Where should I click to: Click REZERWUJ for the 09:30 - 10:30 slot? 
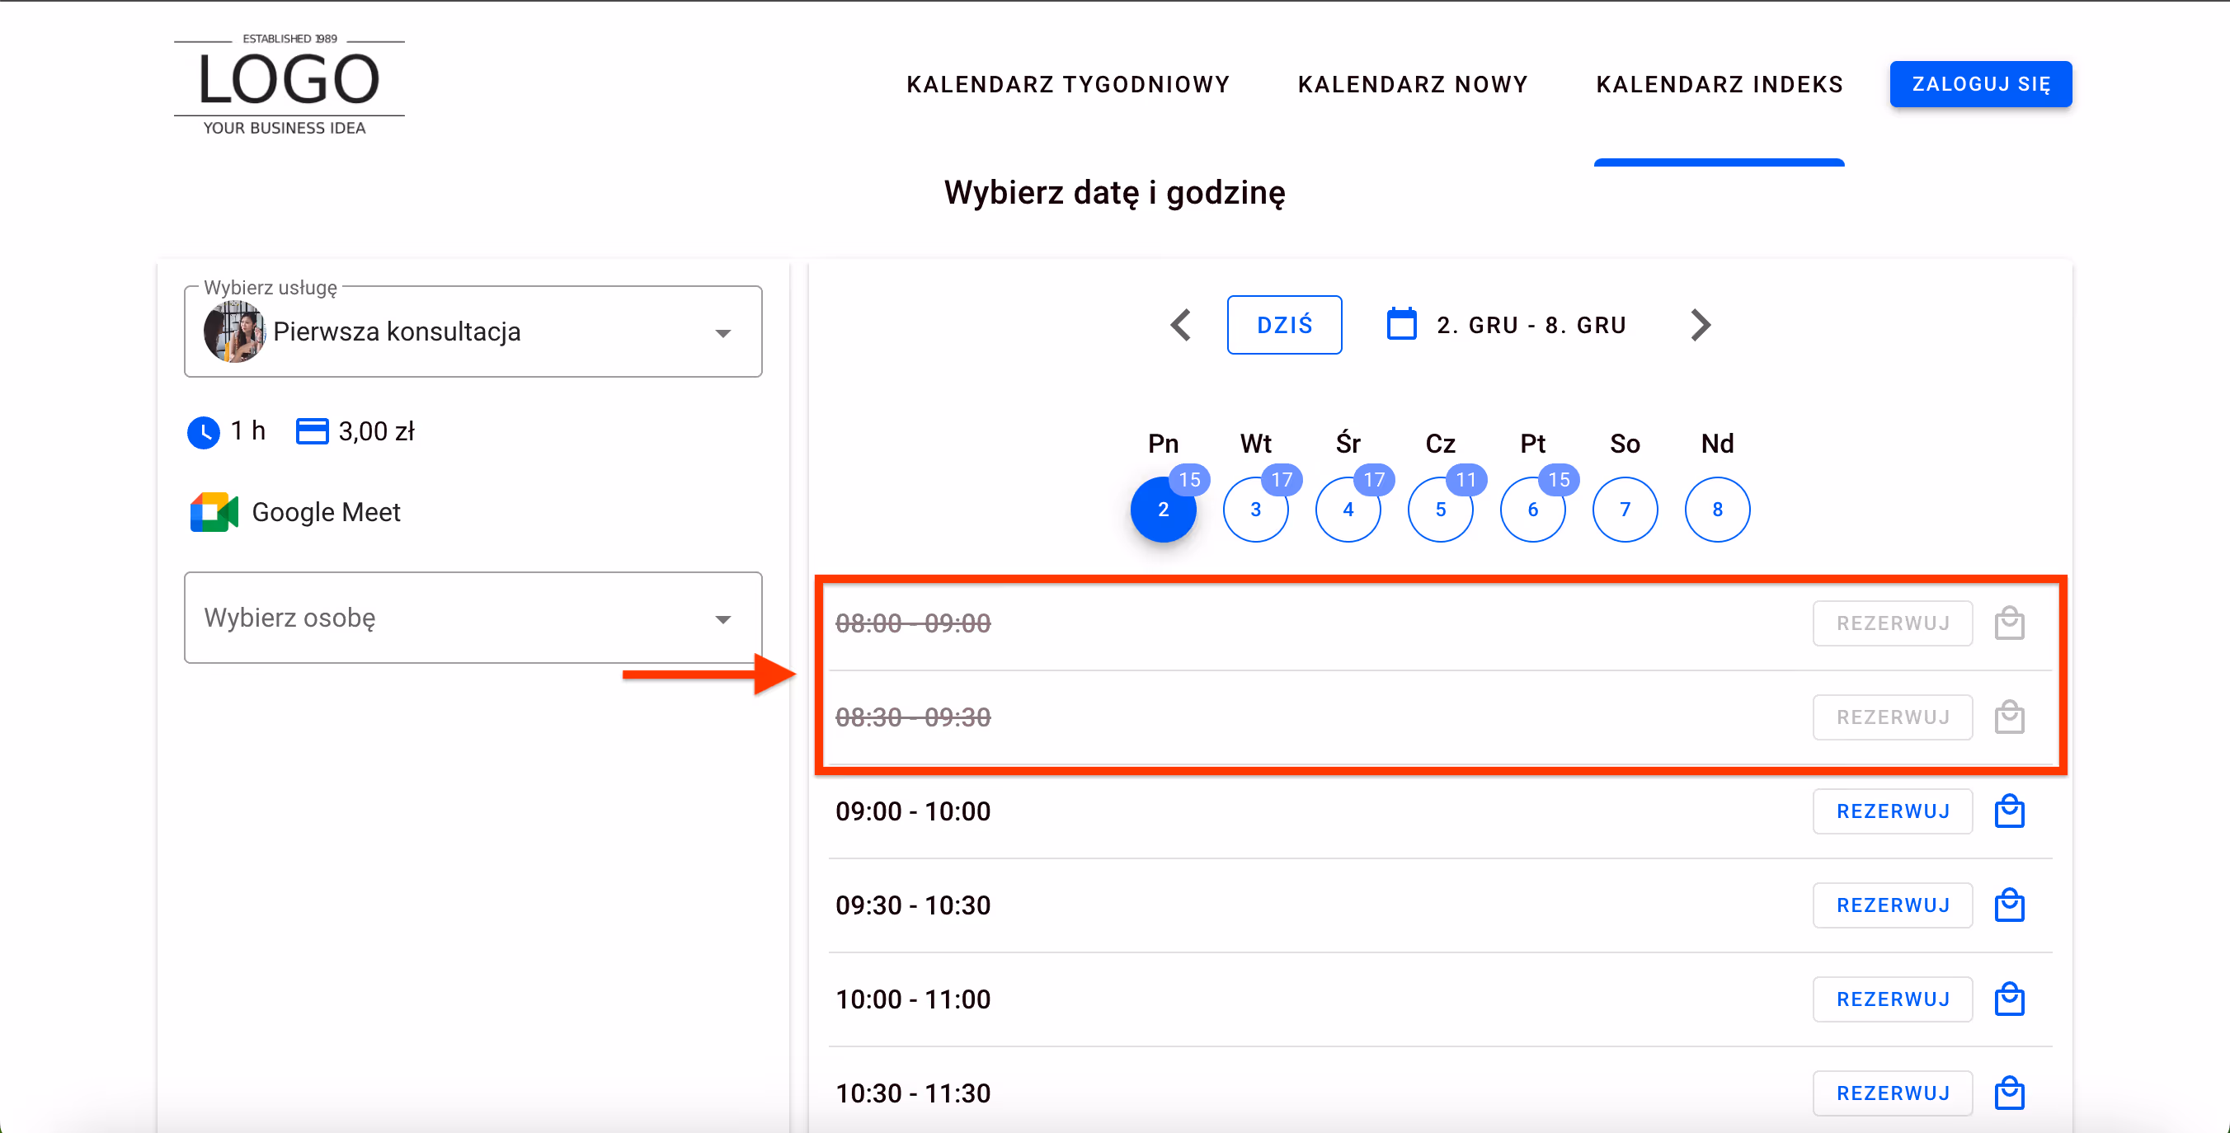tap(1893, 905)
